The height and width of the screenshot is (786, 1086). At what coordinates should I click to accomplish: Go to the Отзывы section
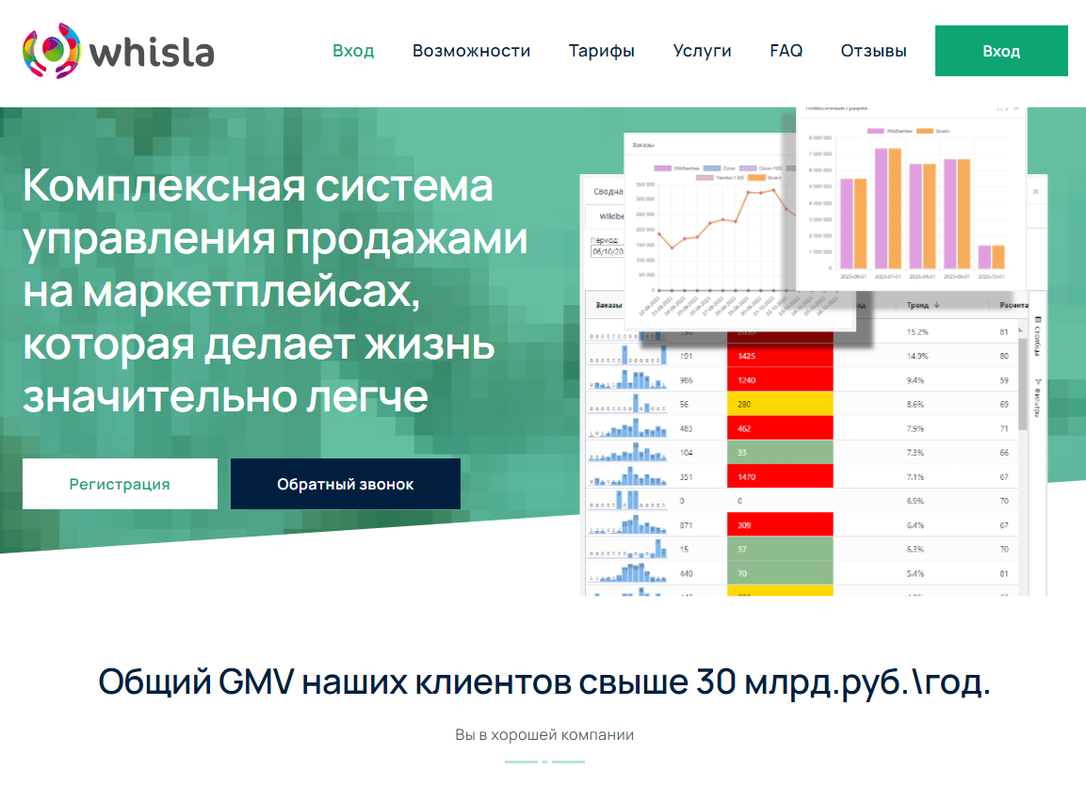click(x=873, y=51)
